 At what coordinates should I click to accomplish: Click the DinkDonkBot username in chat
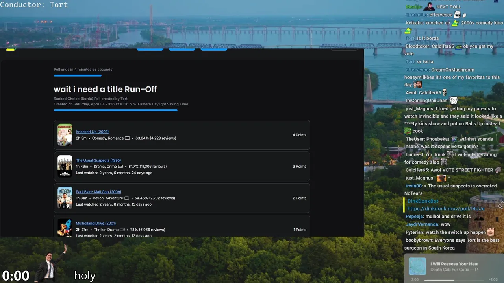[x=423, y=201]
